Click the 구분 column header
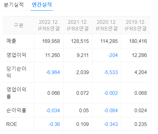 click(x=18, y=25)
